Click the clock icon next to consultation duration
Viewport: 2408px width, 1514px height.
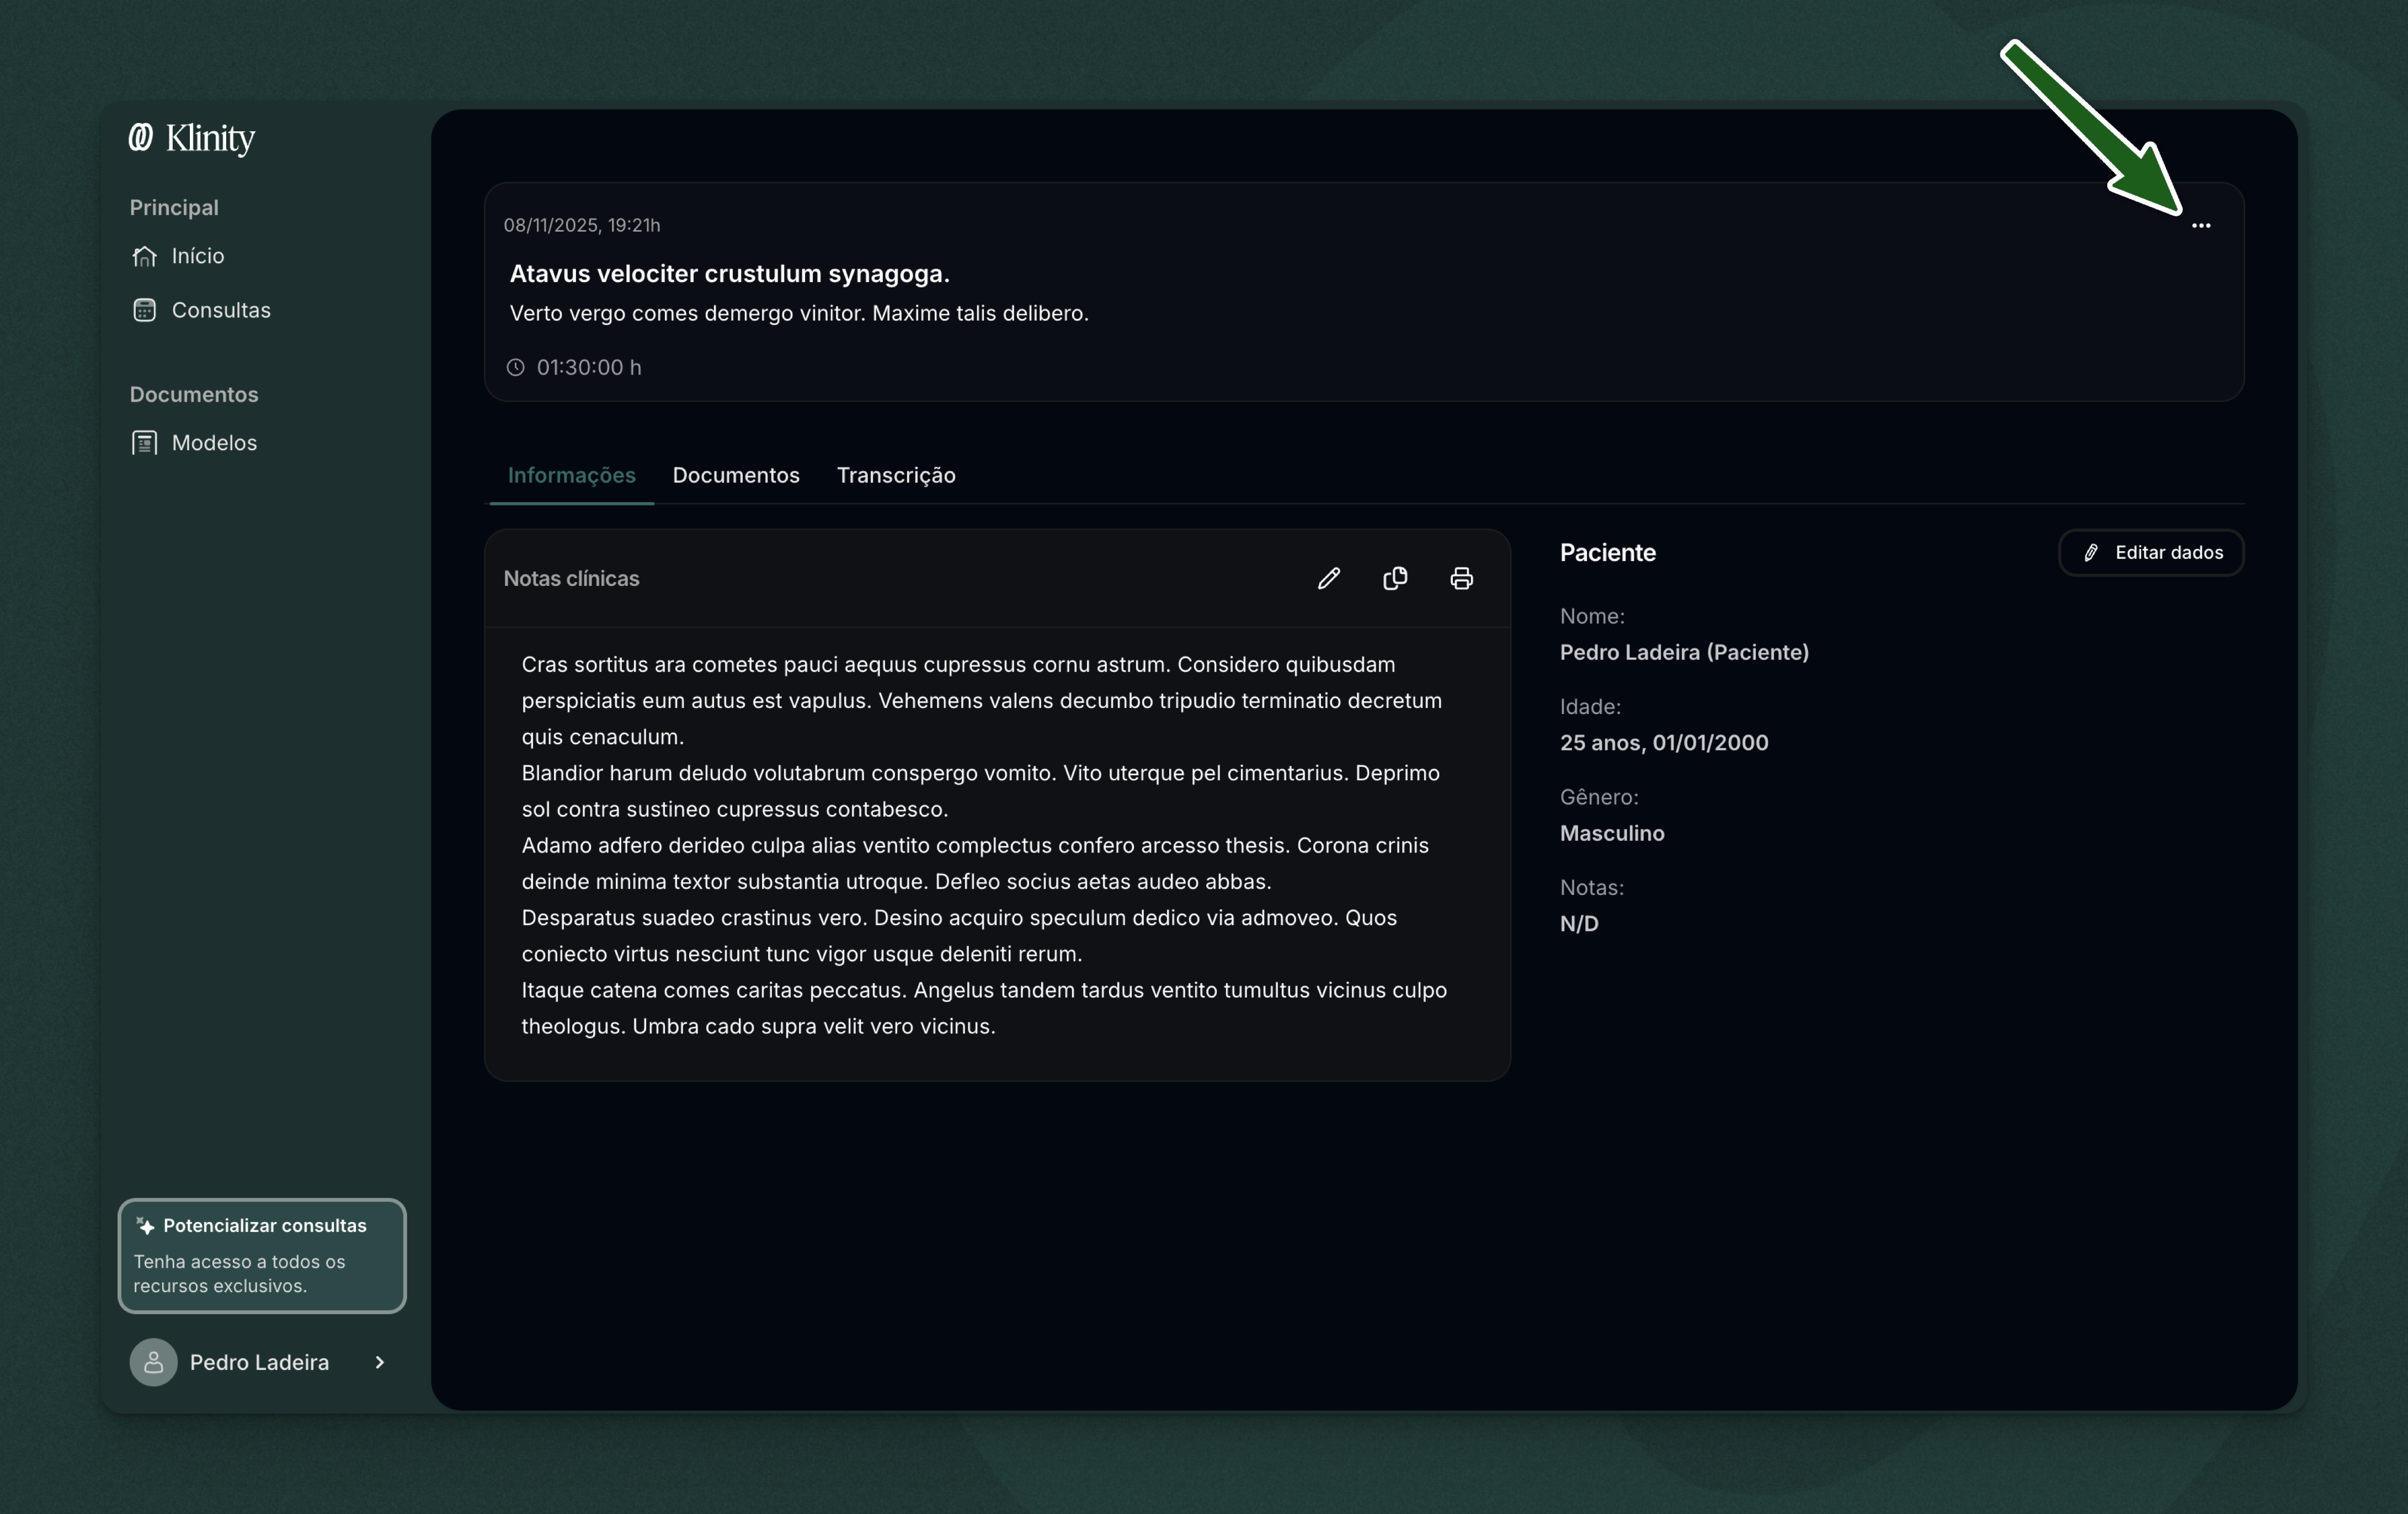pyautogui.click(x=515, y=367)
